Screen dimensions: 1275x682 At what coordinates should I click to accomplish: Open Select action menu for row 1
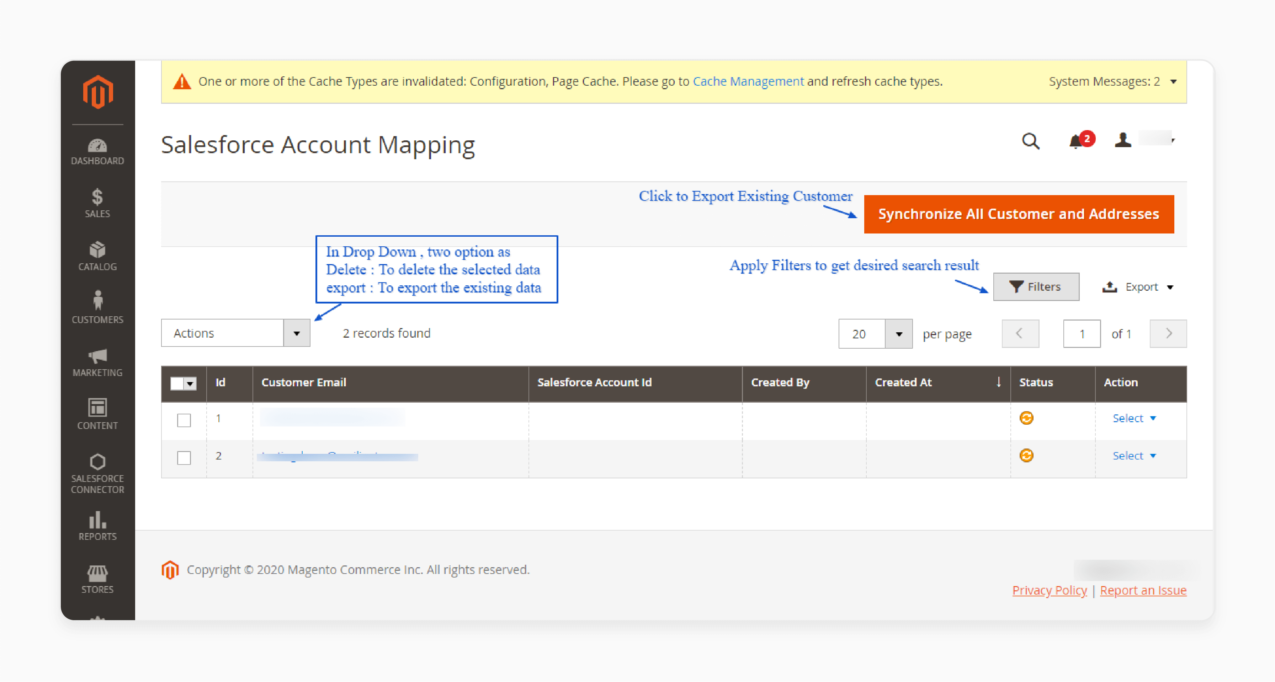(x=1134, y=418)
